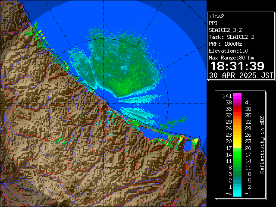Click the yellow 20 dBZ legend color
The image size is (276, 207).
click(237, 141)
